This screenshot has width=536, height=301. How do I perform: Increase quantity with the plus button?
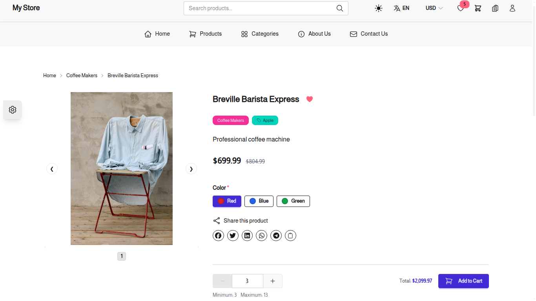click(x=273, y=281)
